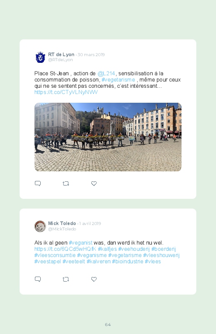Follow the #vegetarisme hashtag in French tweet

pos(118,80)
